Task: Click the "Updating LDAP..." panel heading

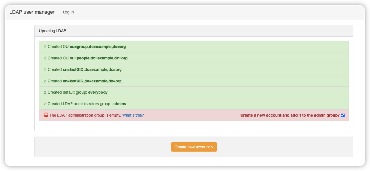Action: point(54,31)
